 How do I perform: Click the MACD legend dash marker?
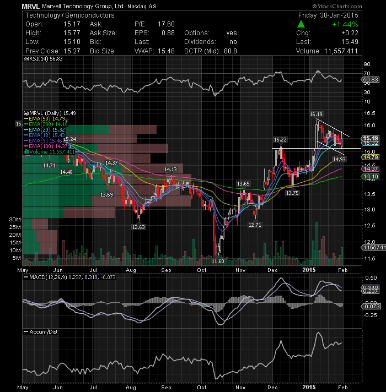(x=25, y=277)
